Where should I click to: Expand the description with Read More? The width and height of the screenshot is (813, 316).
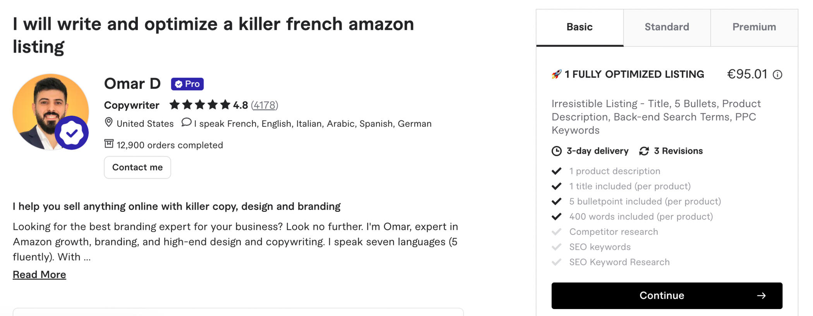click(39, 275)
